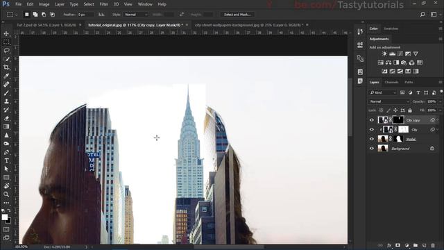This screenshot has height=250, width=444.
Task: Click the Add layer mask icon
Action: [x=398, y=245]
